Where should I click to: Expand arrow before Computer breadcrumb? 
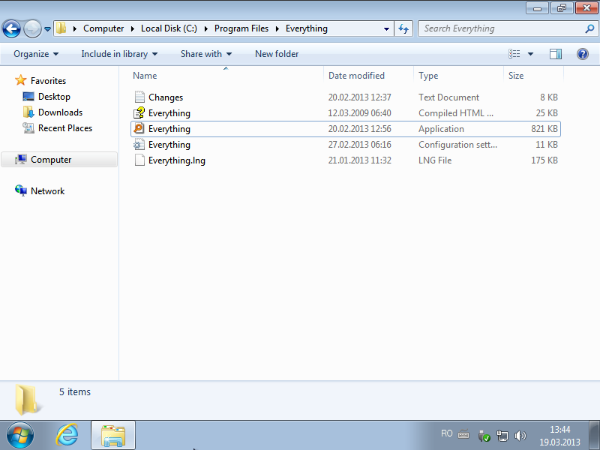coord(75,29)
